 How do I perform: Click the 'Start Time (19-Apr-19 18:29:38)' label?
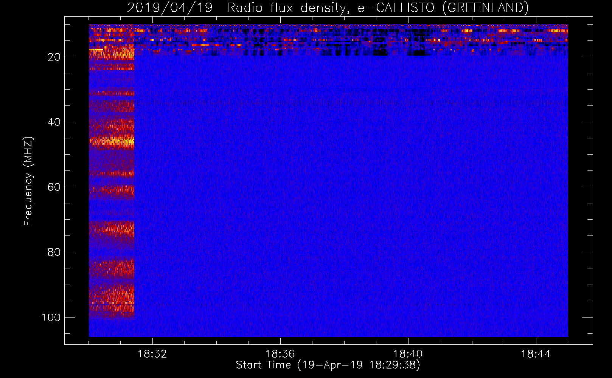click(328, 365)
